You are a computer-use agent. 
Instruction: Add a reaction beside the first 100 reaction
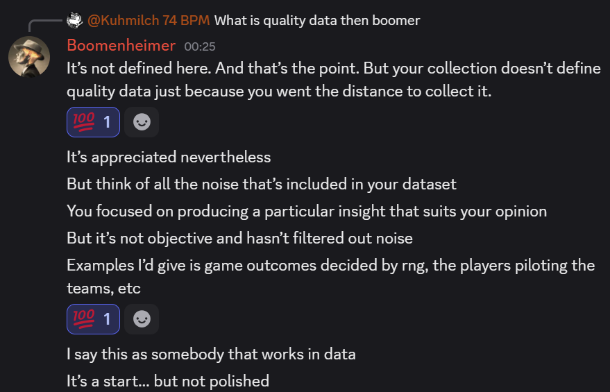(x=142, y=122)
